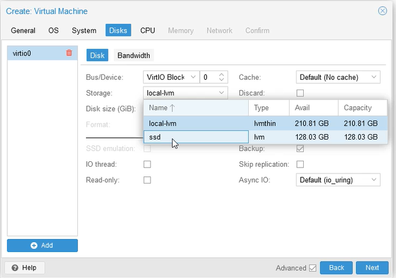Toggle the IO thread checkbox
The width and height of the screenshot is (396, 278).
[x=147, y=164]
